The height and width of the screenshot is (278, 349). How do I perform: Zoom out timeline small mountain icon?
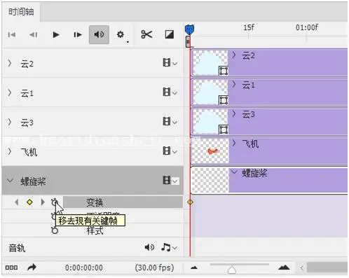pos(194,267)
